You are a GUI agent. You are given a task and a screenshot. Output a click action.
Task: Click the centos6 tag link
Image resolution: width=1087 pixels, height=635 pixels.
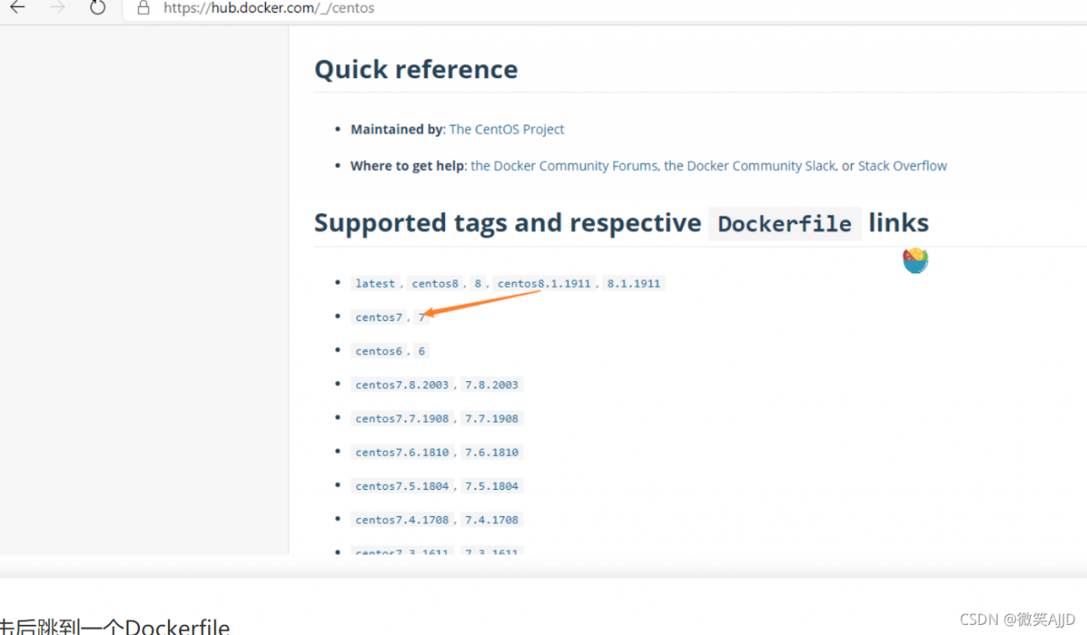(x=379, y=351)
